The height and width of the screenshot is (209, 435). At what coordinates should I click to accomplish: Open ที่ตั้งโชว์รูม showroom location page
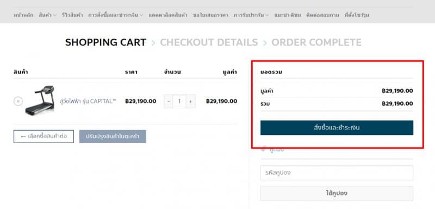[x=357, y=15]
